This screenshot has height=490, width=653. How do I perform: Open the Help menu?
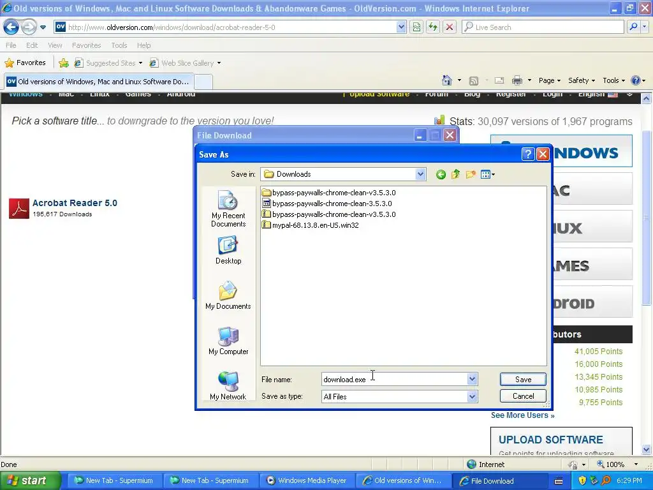coord(144,45)
